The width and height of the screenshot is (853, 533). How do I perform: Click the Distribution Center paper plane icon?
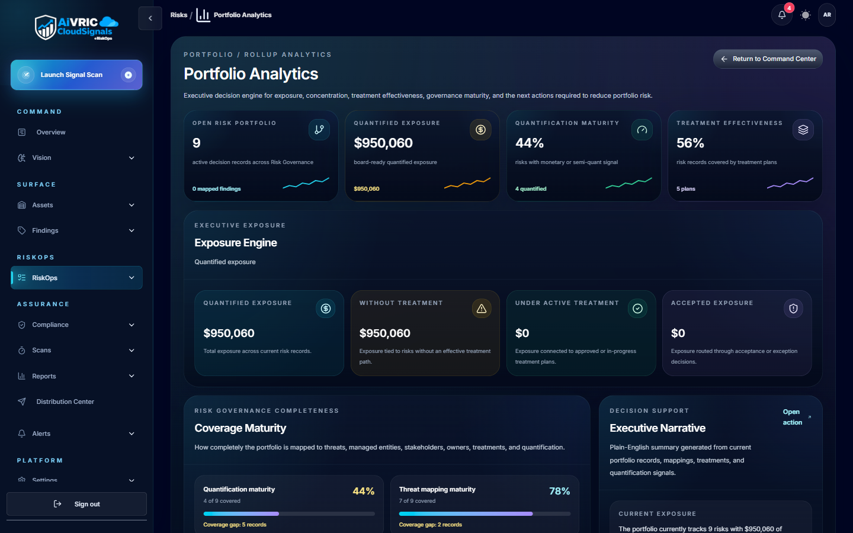tap(22, 402)
